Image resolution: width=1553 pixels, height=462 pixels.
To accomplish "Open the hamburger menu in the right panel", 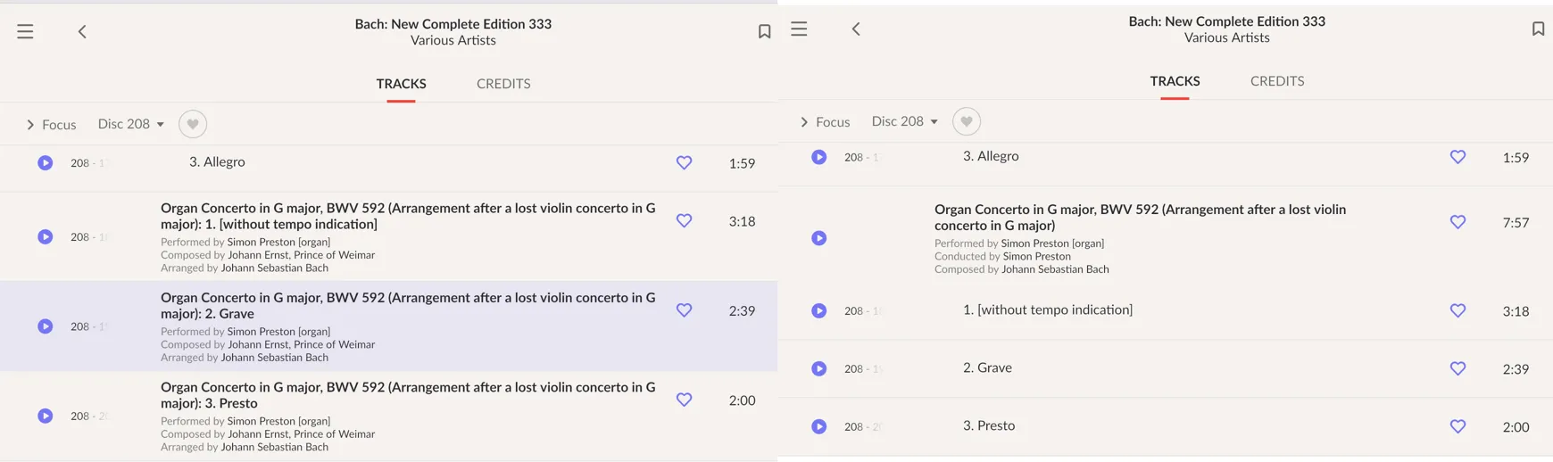I will 799,29.
